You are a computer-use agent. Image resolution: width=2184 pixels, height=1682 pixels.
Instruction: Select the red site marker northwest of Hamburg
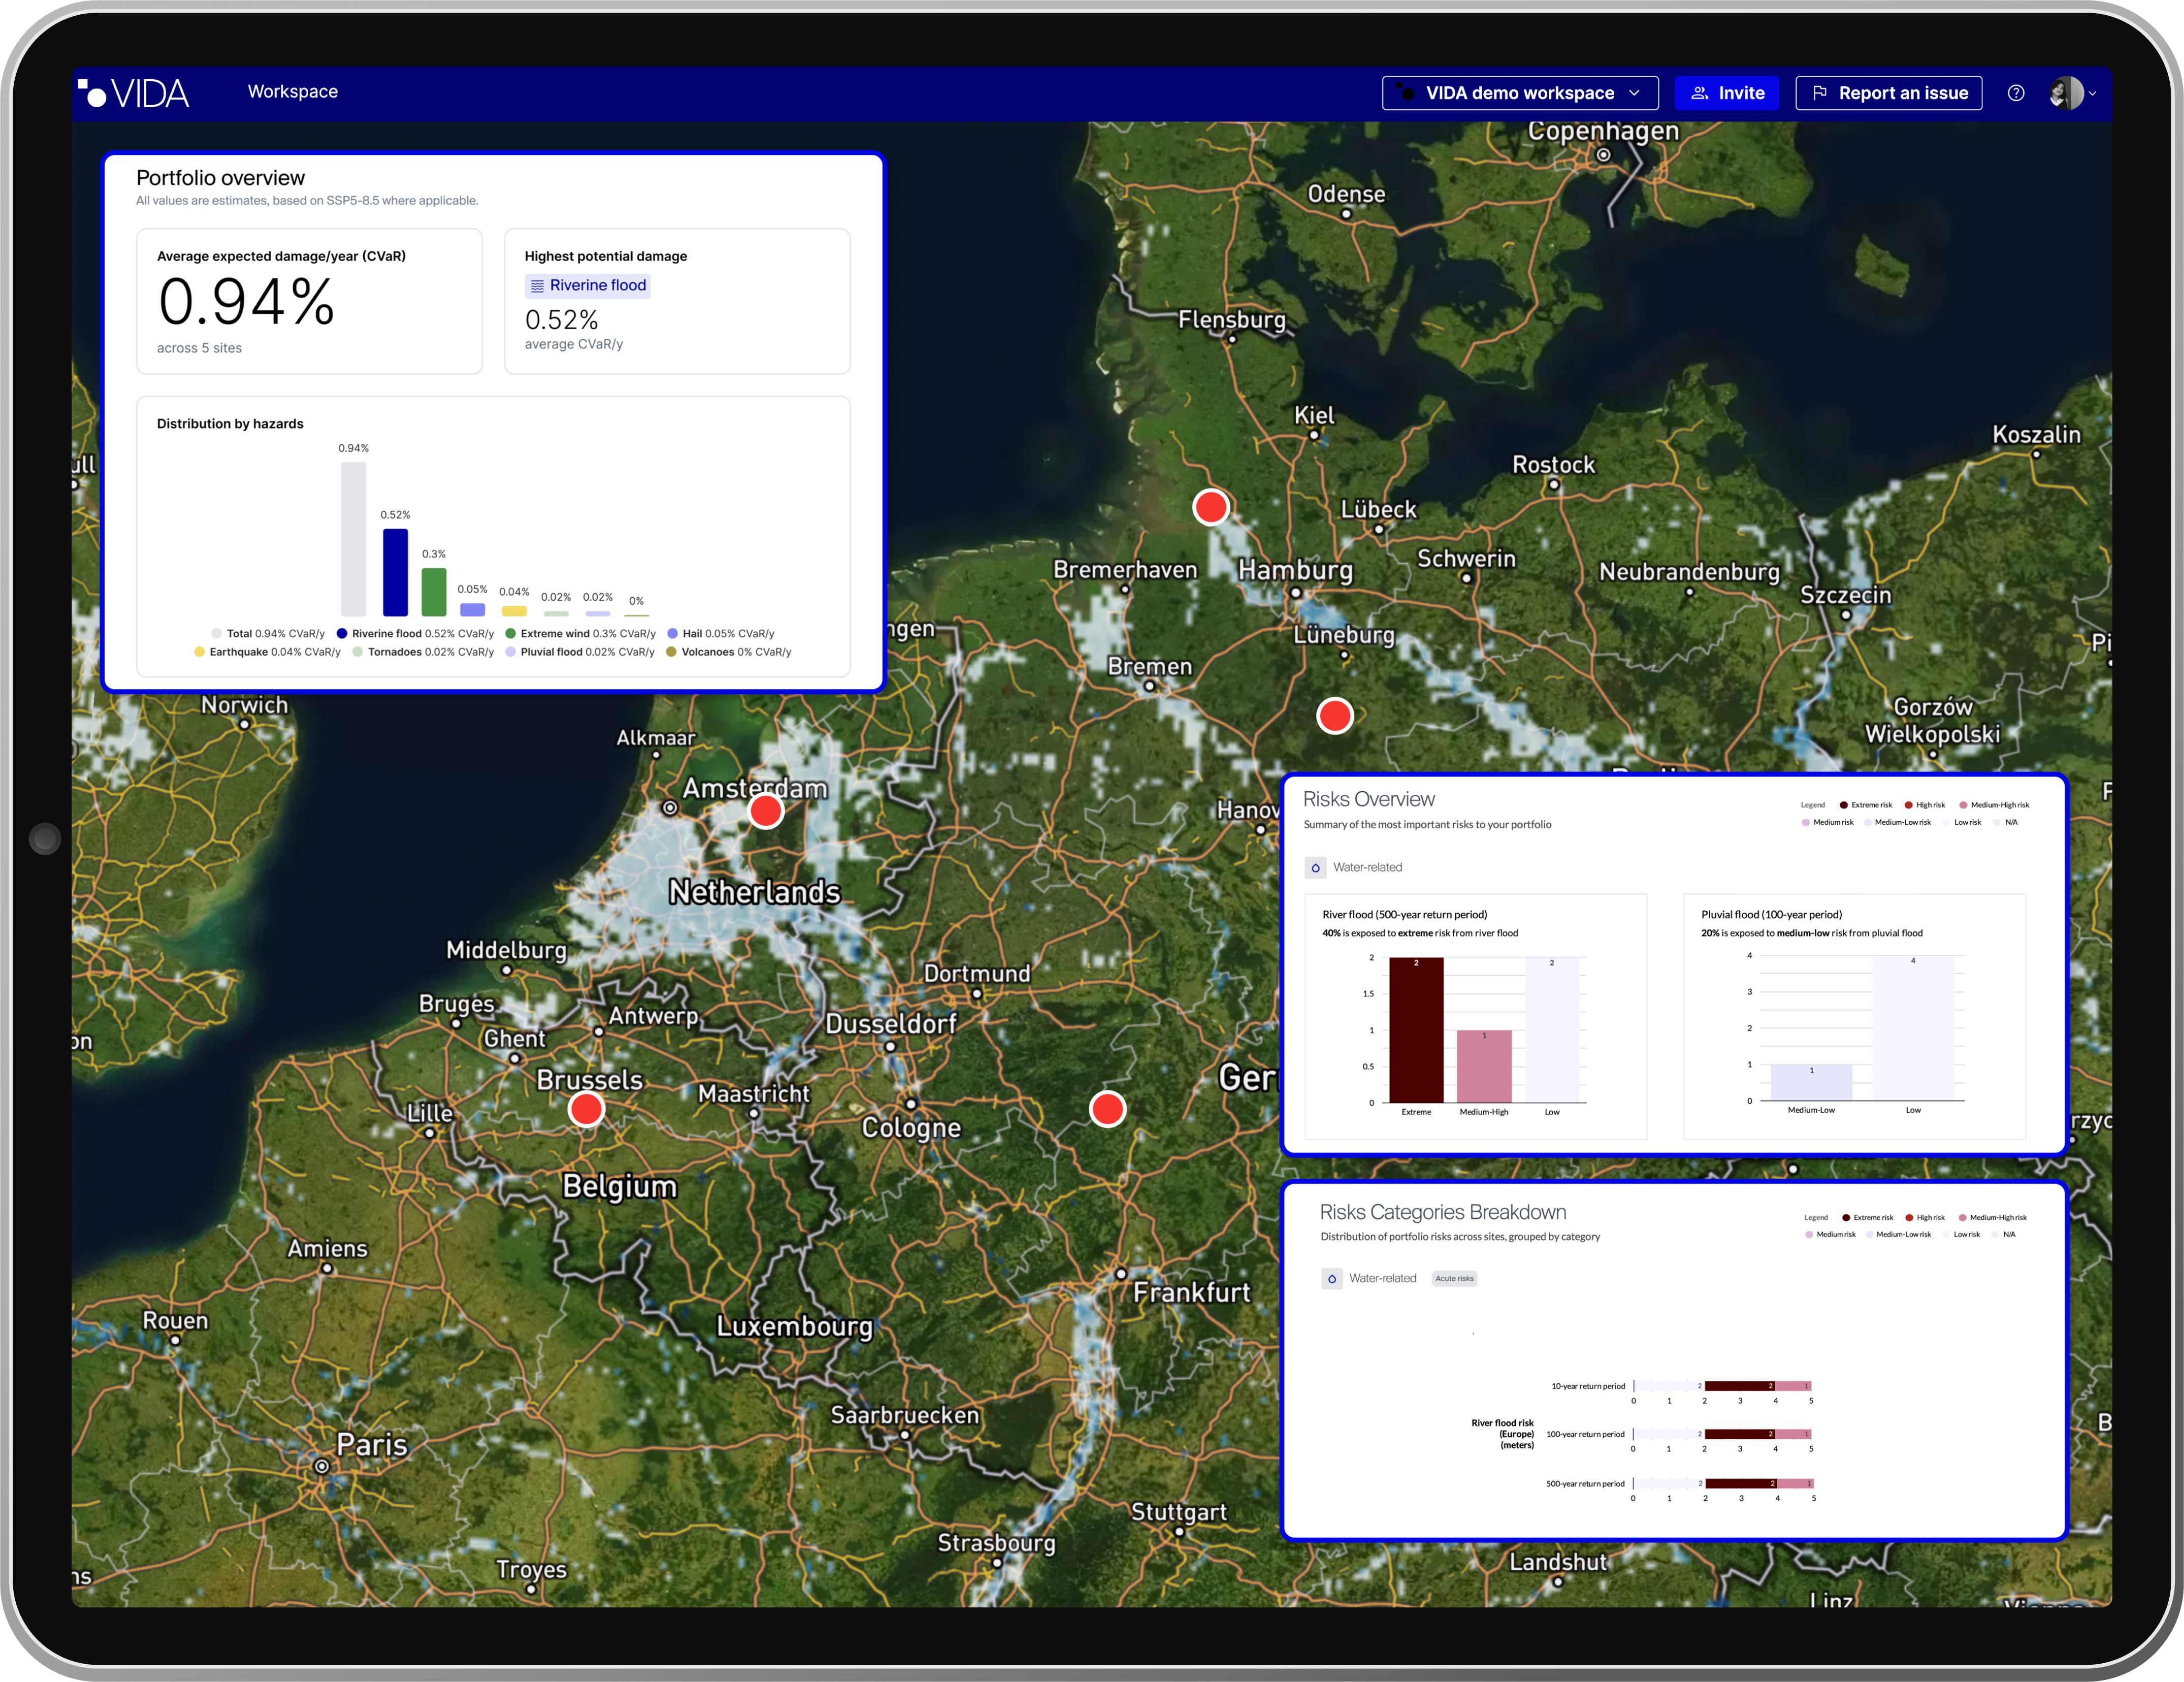pyautogui.click(x=1210, y=507)
